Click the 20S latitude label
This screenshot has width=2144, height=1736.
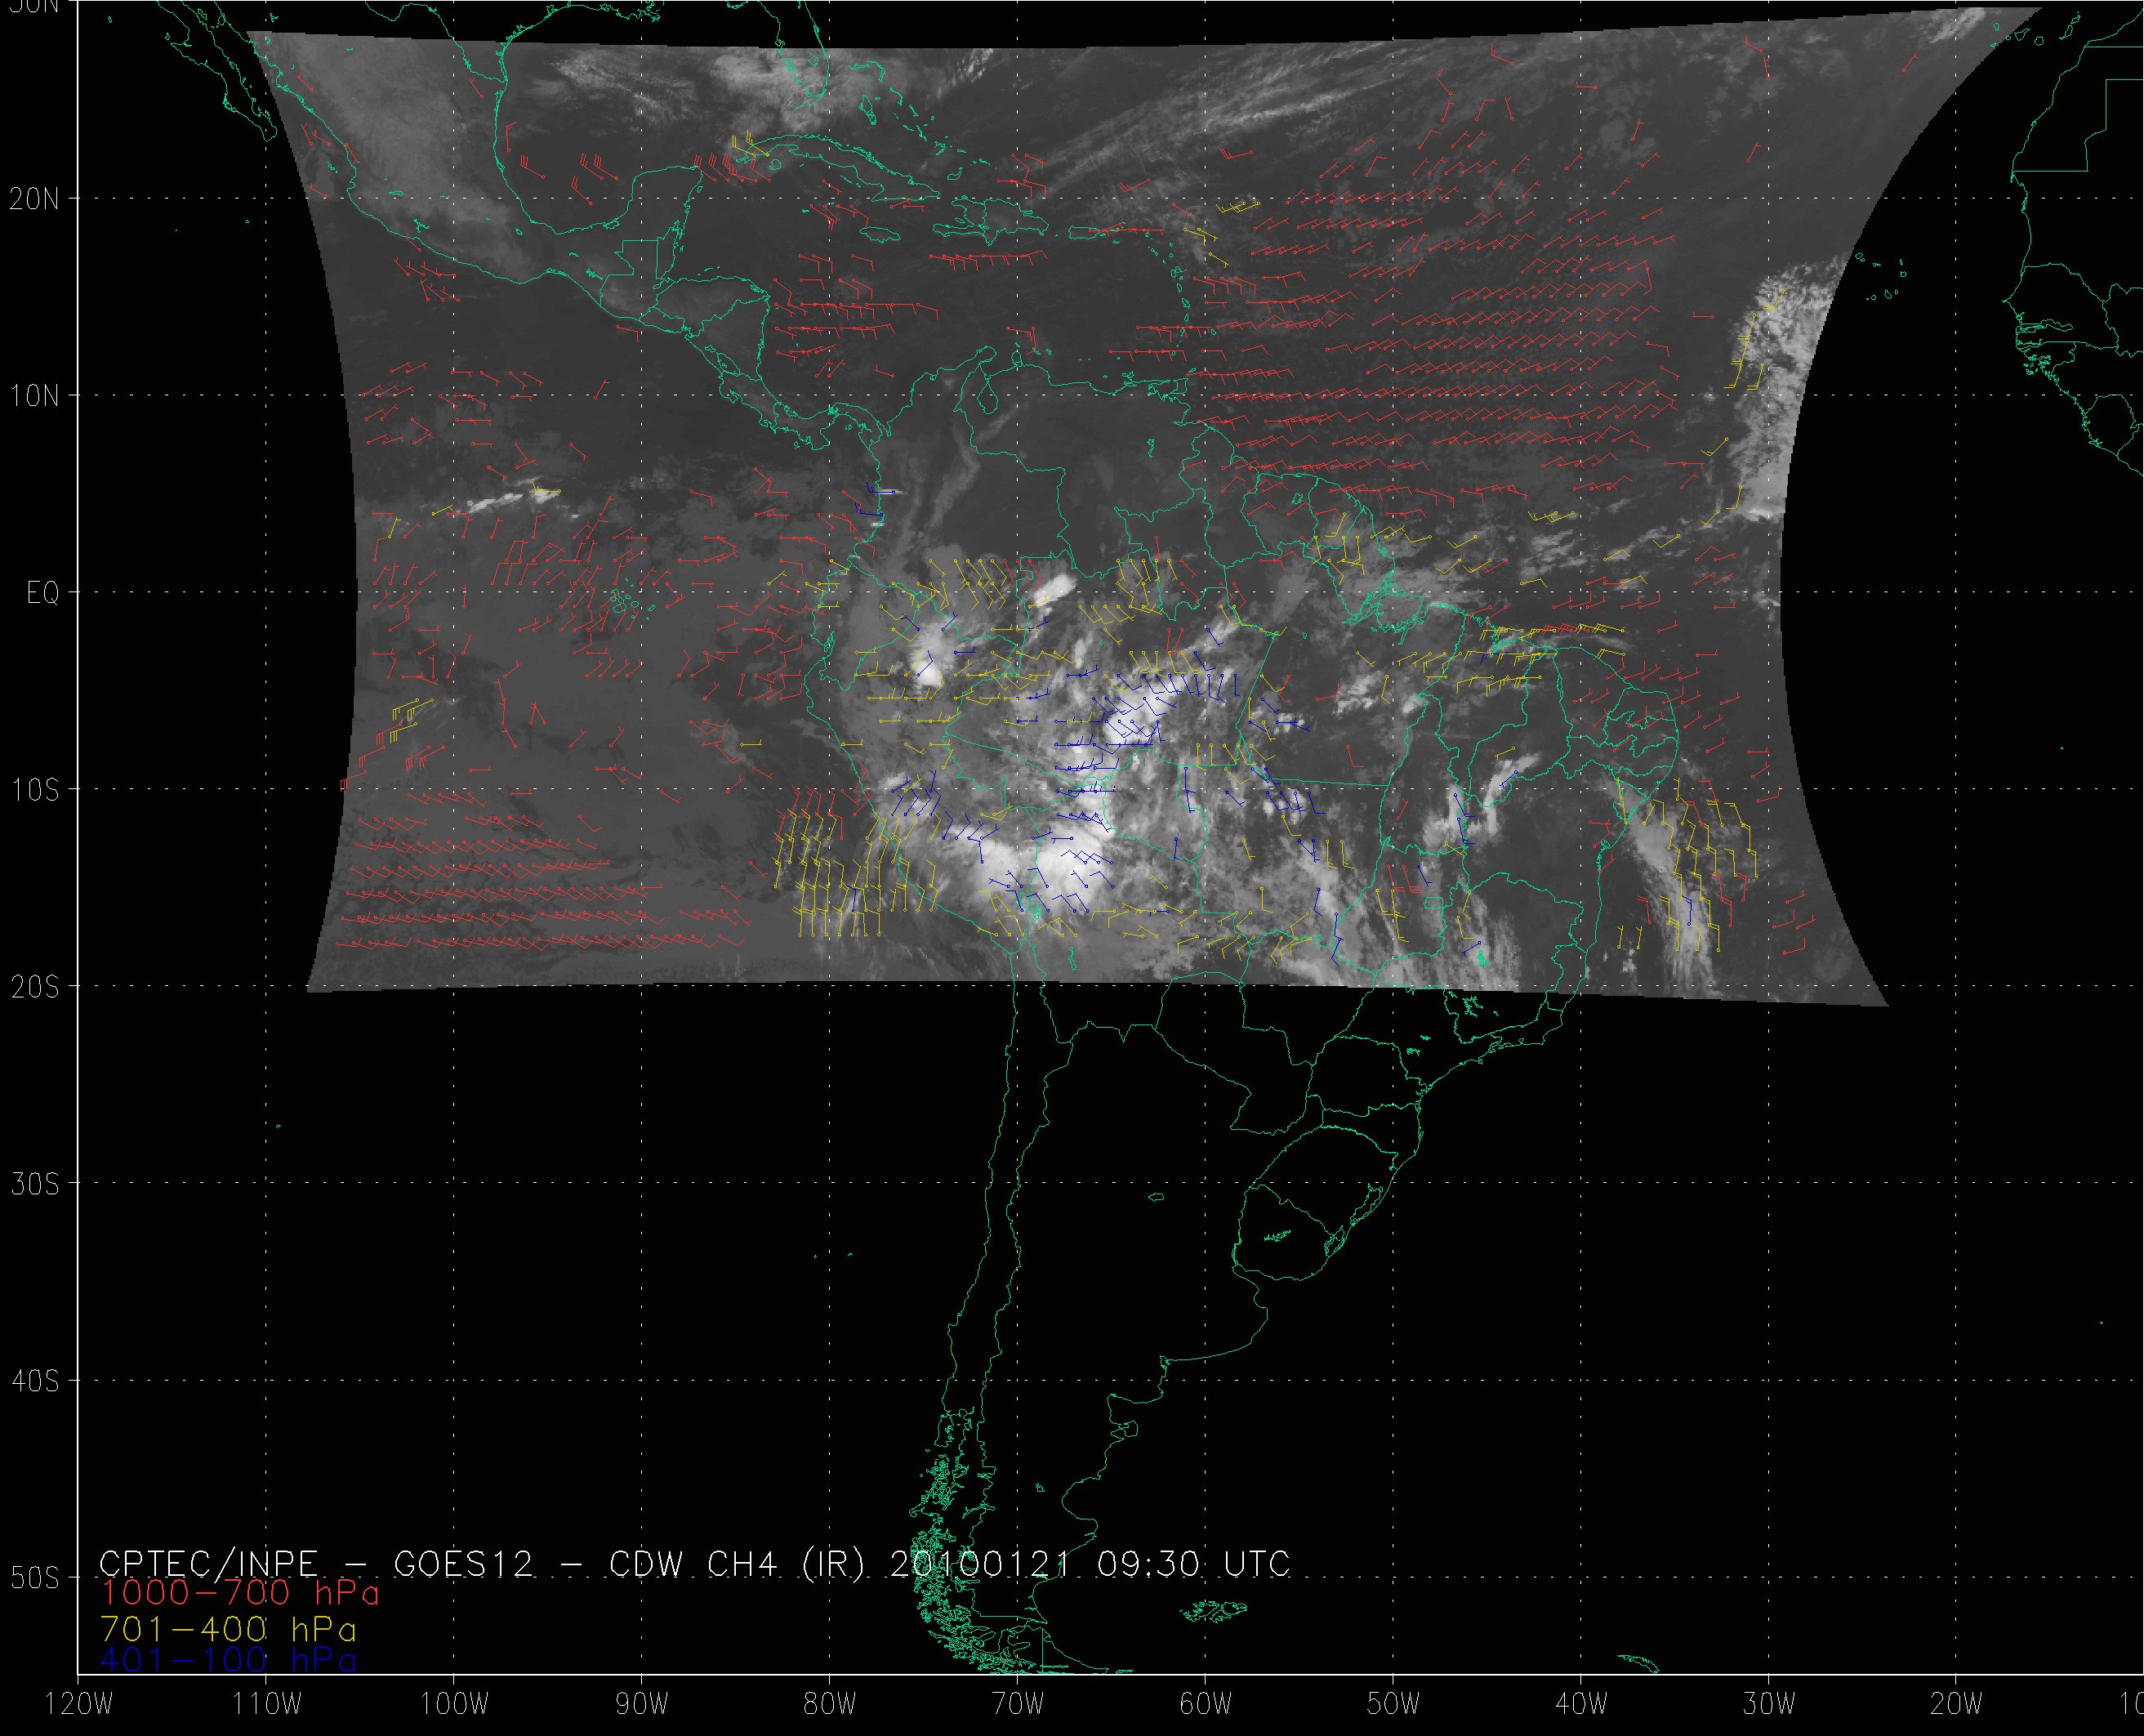pyautogui.click(x=35, y=987)
